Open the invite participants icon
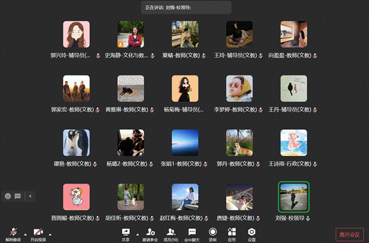Viewport: 369px width, 243px height. [x=150, y=235]
